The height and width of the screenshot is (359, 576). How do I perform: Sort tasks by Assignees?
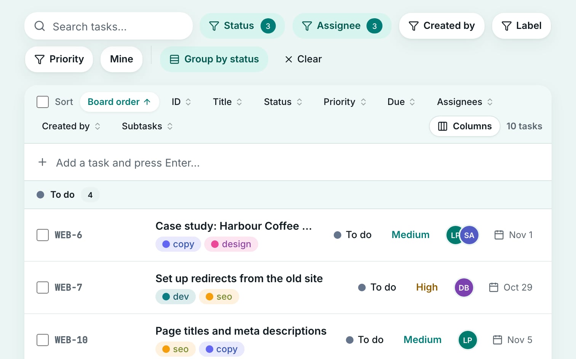click(465, 102)
